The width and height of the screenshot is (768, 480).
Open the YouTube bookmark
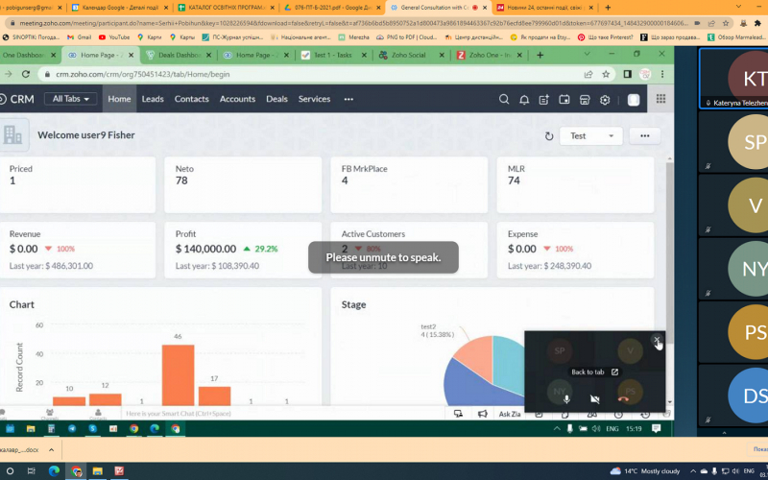[x=113, y=37]
